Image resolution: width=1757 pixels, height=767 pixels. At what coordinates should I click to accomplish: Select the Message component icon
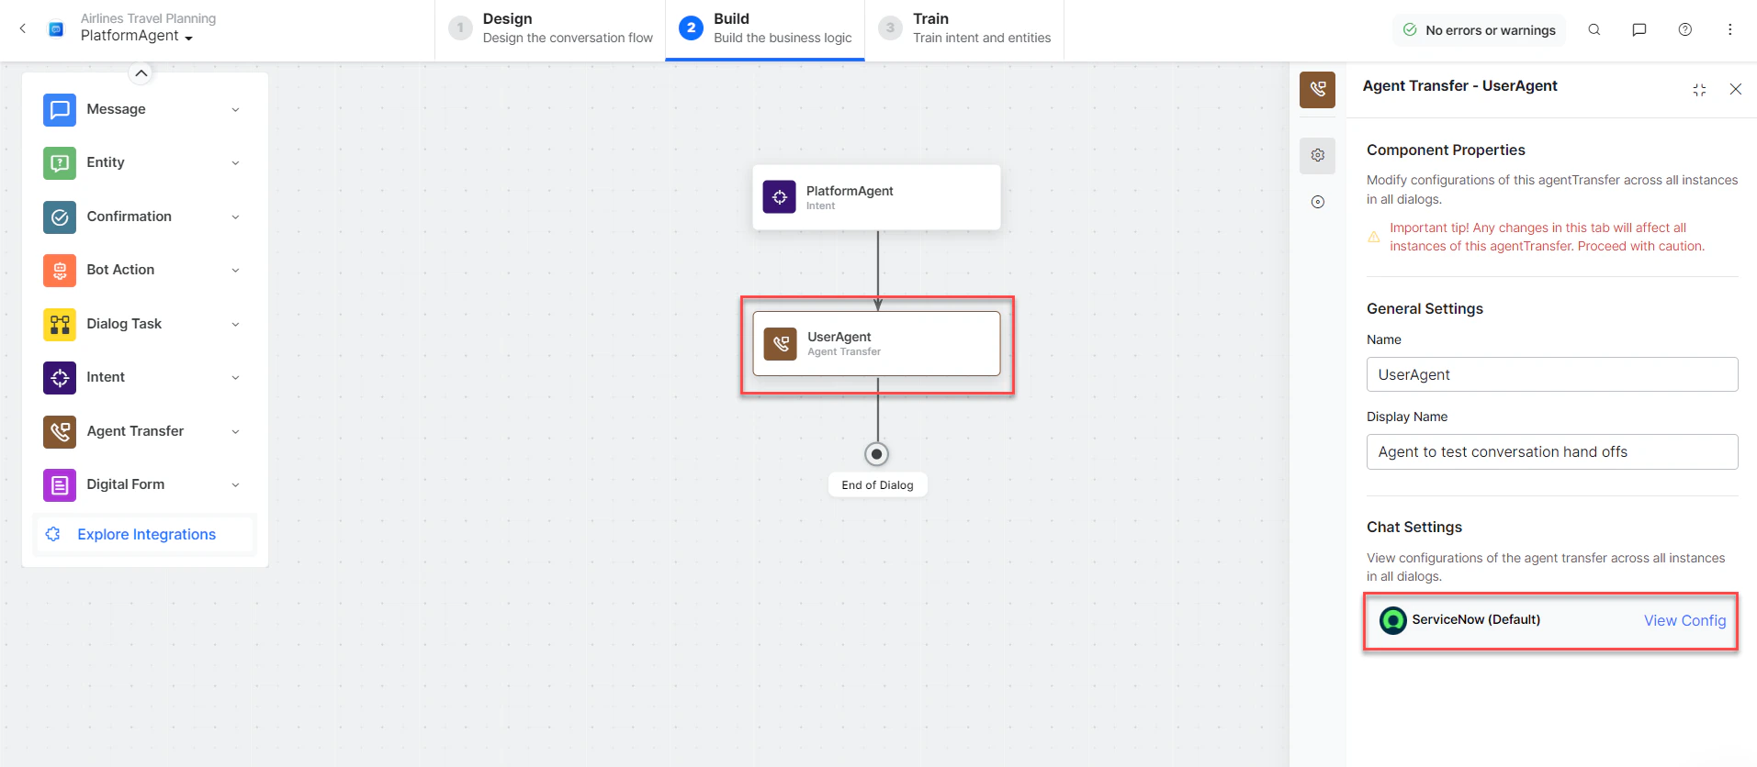(x=59, y=109)
